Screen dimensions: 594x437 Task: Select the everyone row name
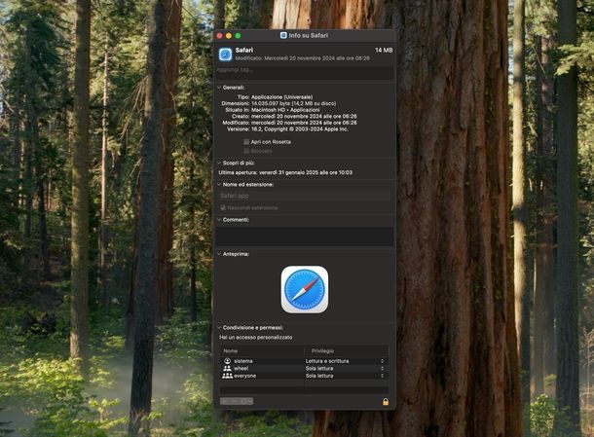[244, 376]
